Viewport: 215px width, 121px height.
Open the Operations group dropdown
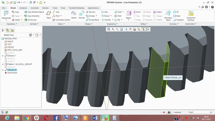[12, 24]
